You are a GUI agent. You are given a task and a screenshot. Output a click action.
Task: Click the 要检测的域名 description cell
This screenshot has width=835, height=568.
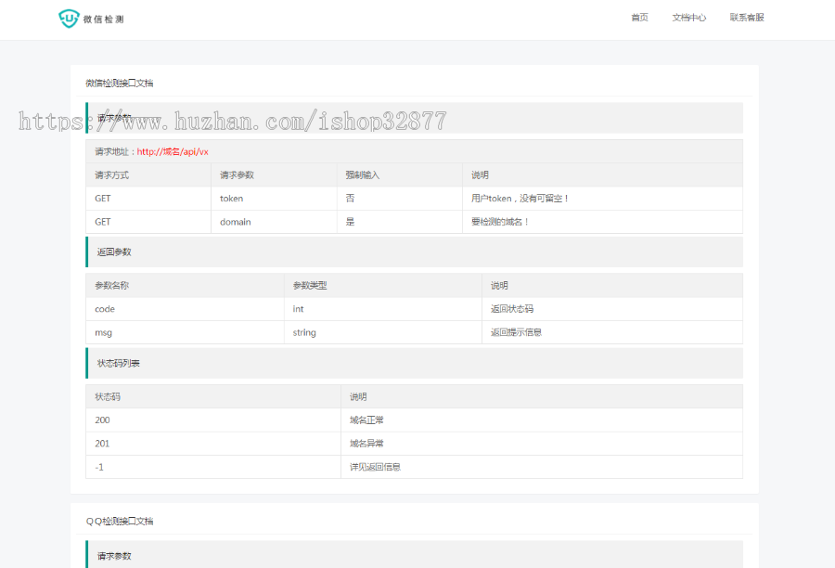(602, 222)
